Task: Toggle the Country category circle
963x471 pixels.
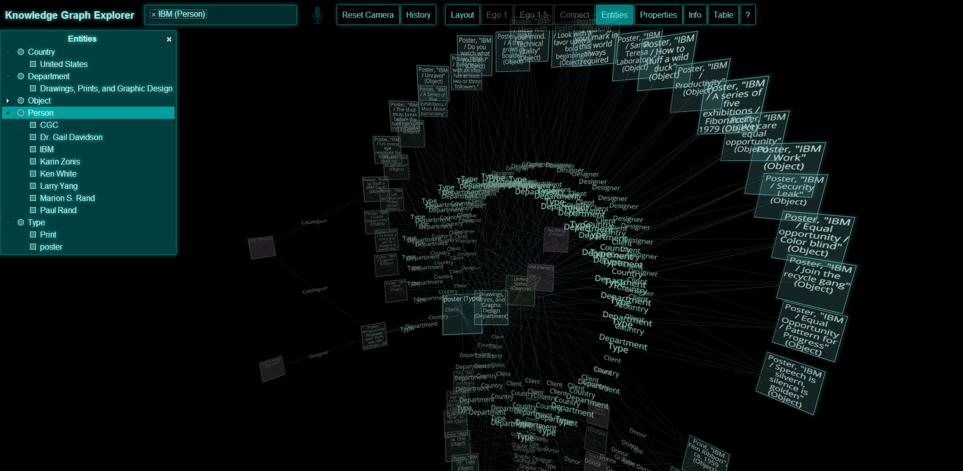Action: (x=21, y=52)
